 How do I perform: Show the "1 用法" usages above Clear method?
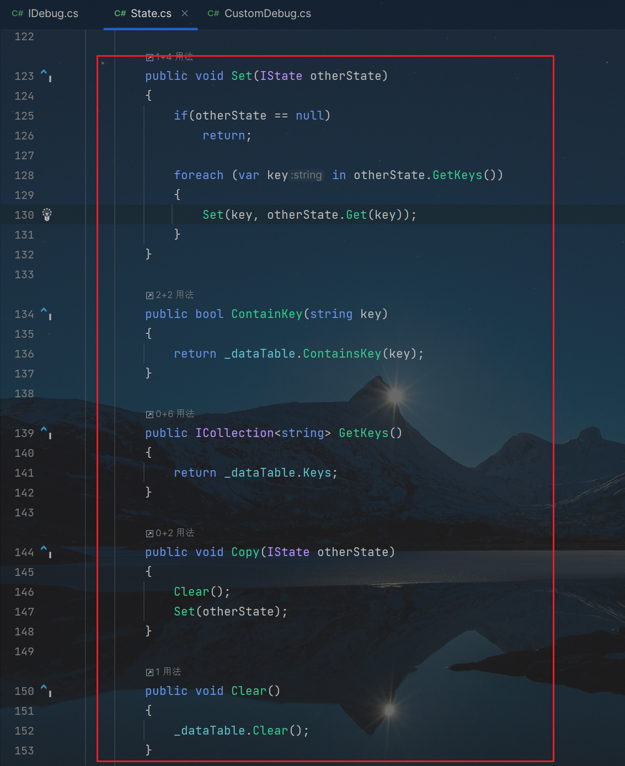click(x=163, y=672)
